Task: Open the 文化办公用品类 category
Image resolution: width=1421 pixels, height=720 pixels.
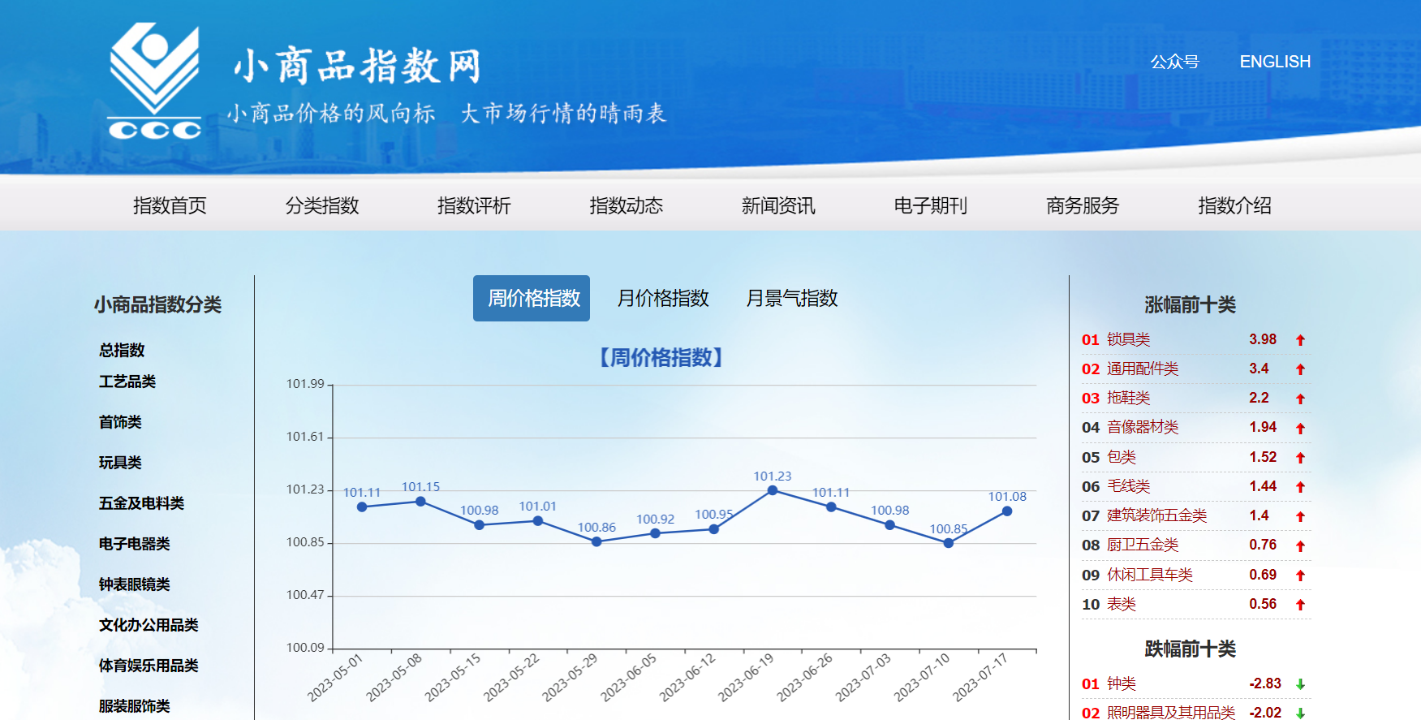Action: coord(149,625)
